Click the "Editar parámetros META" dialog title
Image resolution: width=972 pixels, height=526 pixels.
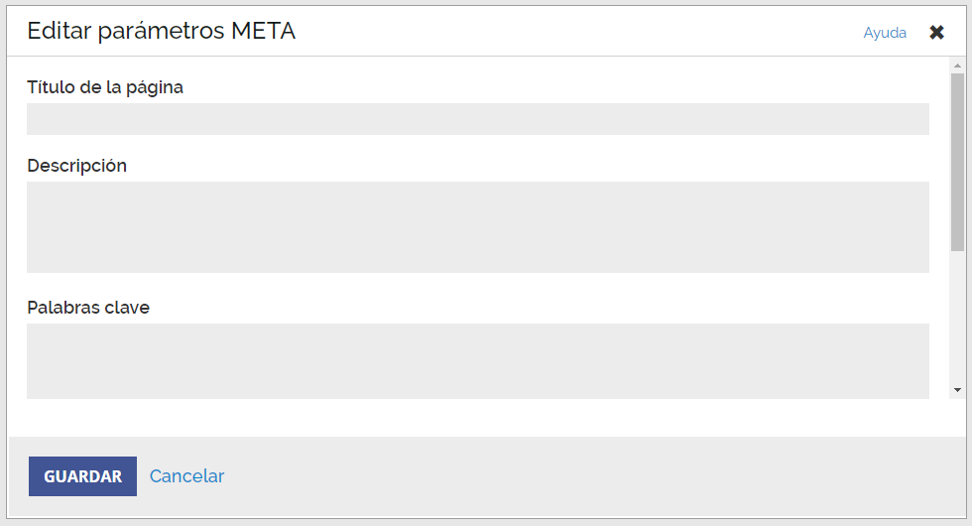(x=161, y=32)
